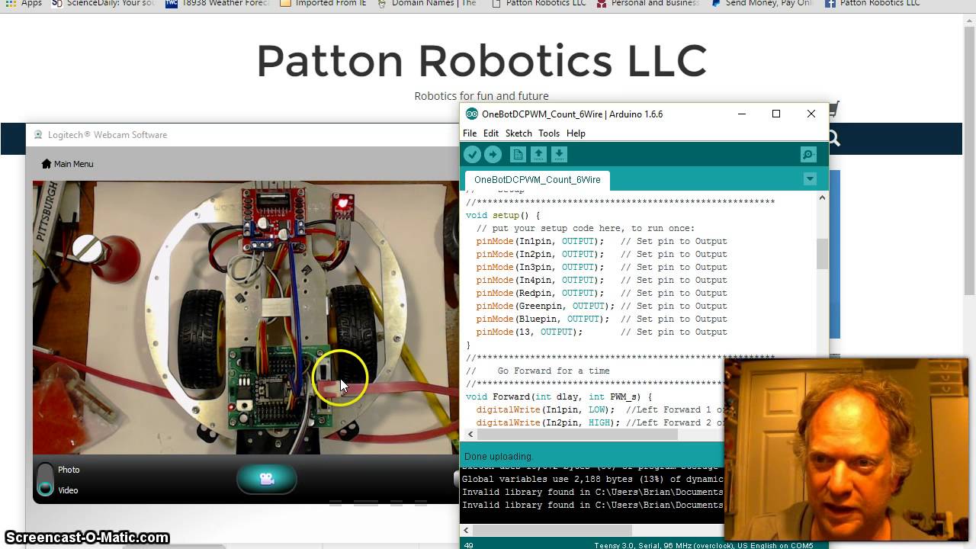
Task: Click the code editor scroll up arrow
Action: coord(822,197)
